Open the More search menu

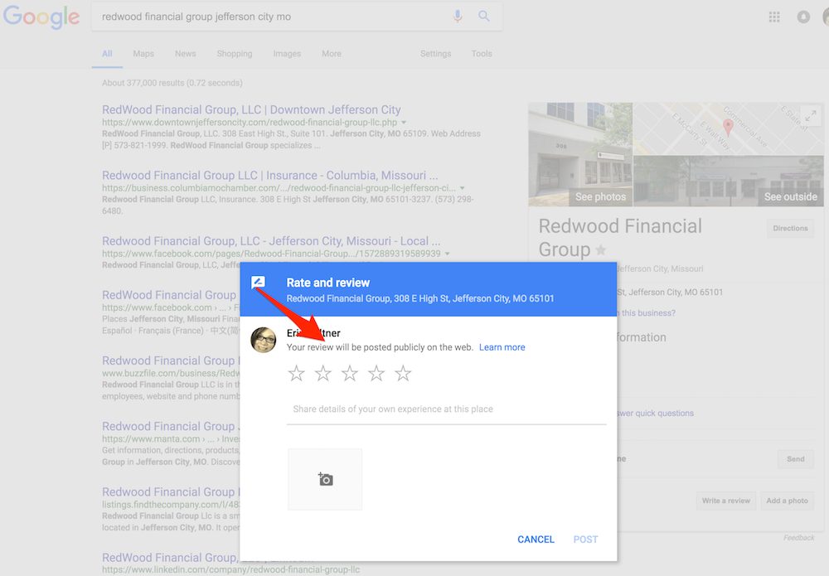[332, 54]
